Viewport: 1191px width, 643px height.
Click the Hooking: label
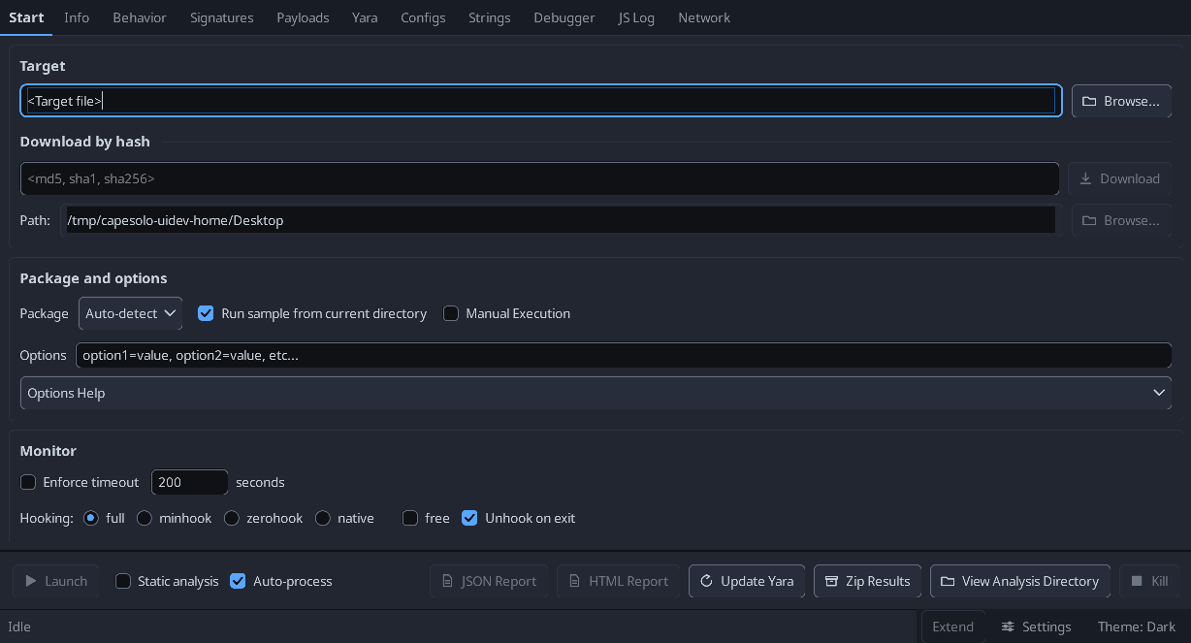click(47, 518)
